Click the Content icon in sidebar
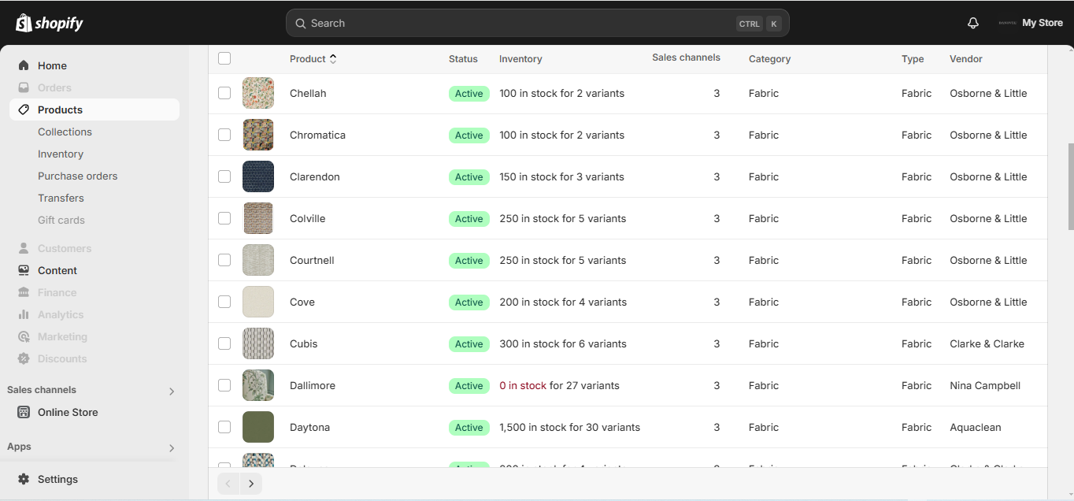Image resolution: width=1074 pixels, height=501 pixels. click(24, 270)
